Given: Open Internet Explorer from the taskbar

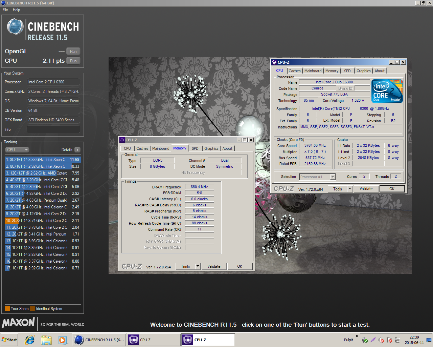Looking at the screenshot, I should point(30,340).
